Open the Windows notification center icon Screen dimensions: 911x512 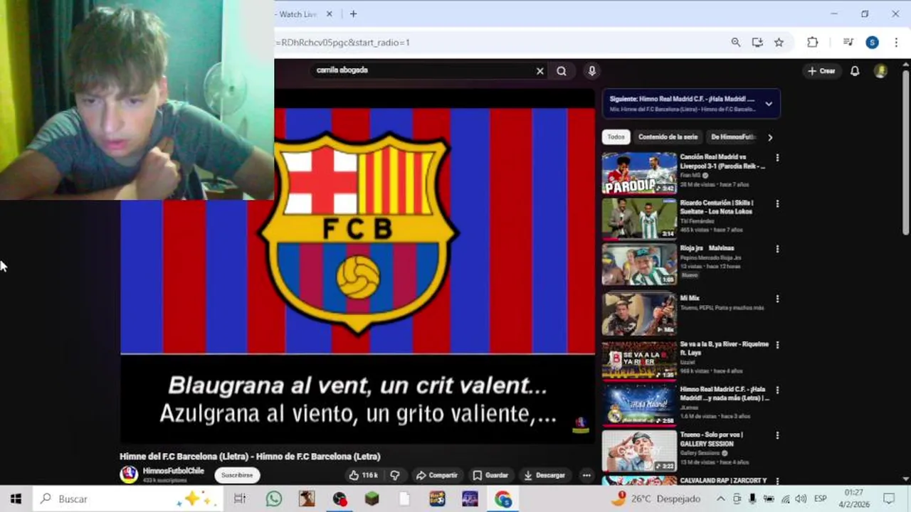(x=889, y=498)
